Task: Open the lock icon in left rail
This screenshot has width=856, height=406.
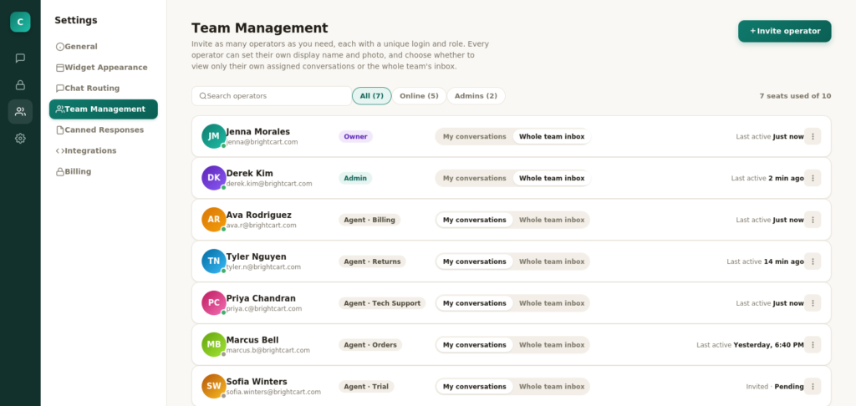Action: click(x=20, y=85)
